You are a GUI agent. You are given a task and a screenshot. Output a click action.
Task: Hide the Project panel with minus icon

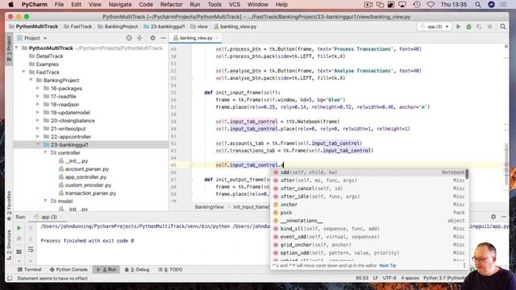(163, 38)
